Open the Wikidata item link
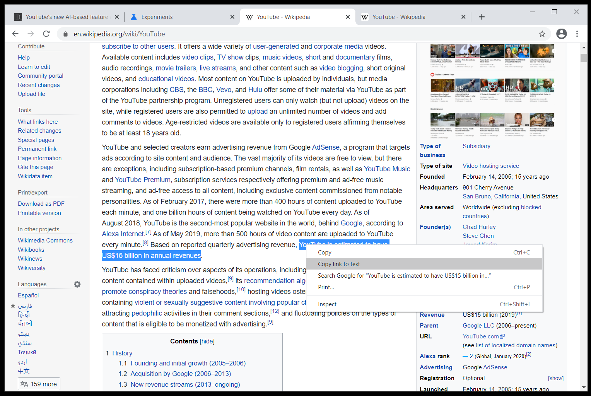 pos(35,176)
